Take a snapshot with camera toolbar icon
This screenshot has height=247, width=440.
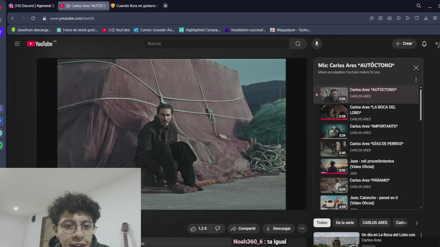389,18
